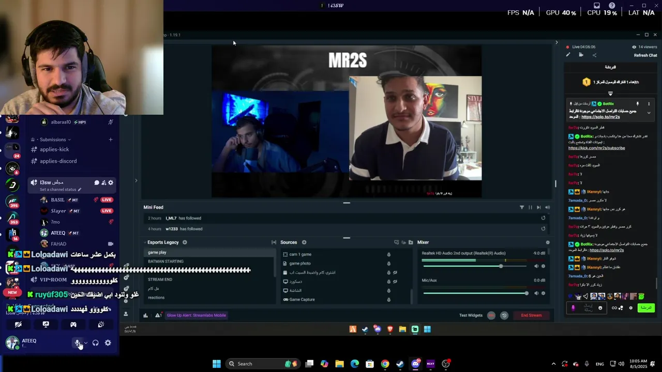Send chat with green الدردشة button
Screen dimensions: 662x372
pos(645,308)
